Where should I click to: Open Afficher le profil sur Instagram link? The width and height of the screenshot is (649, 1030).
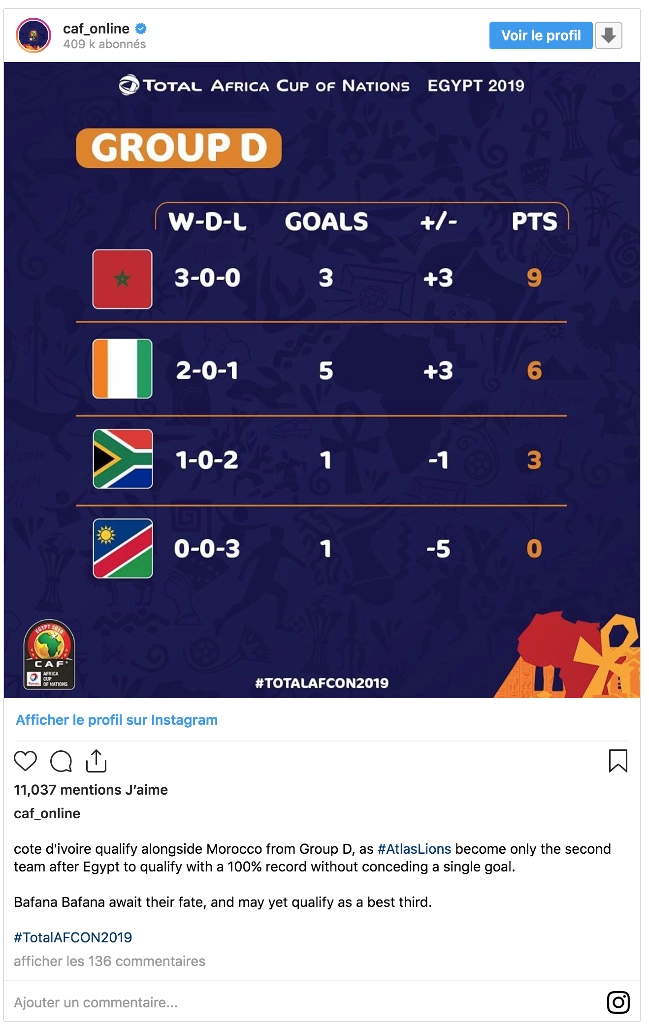117,720
